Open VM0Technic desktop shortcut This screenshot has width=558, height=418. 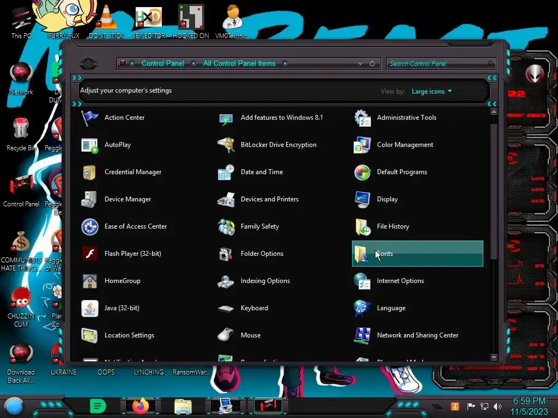pyautogui.click(x=233, y=22)
